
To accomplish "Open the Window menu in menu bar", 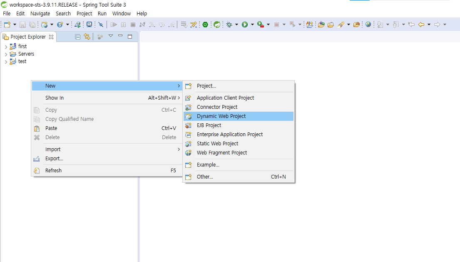I will point(121,14).
